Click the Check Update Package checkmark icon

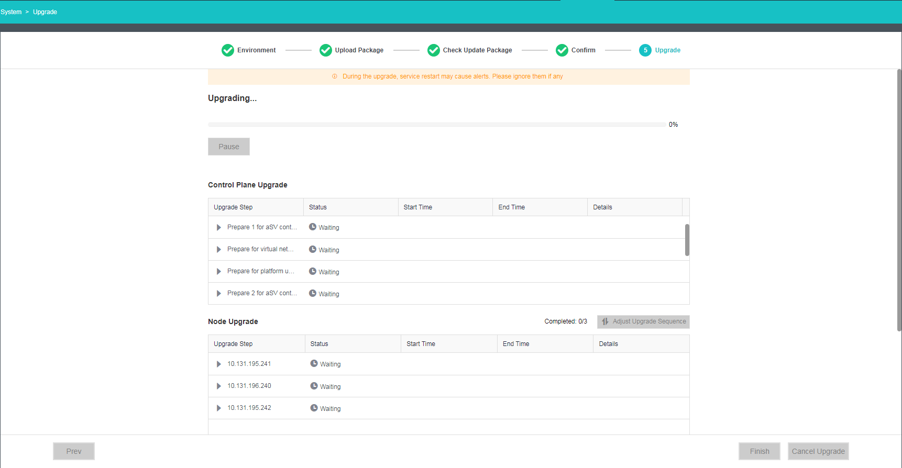[x=434, y=50]
